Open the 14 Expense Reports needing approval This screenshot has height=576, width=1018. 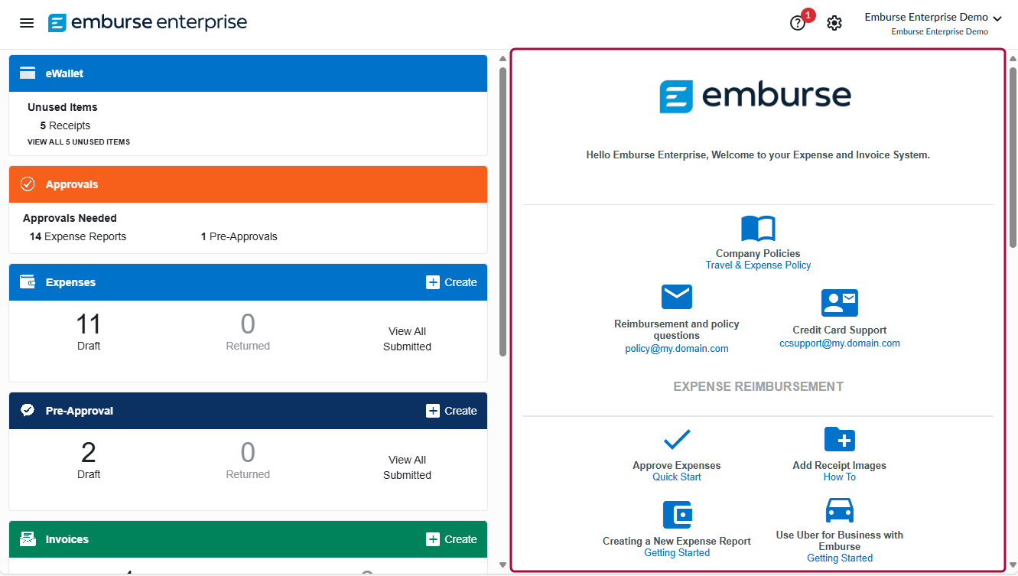tap(78, 236)
